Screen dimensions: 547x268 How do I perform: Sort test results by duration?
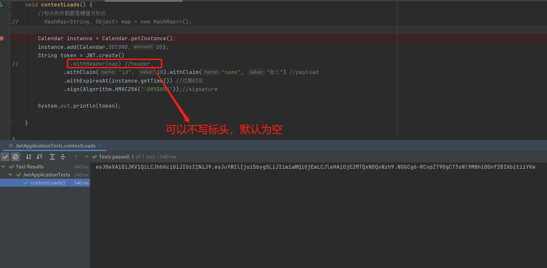click(39, 157)
